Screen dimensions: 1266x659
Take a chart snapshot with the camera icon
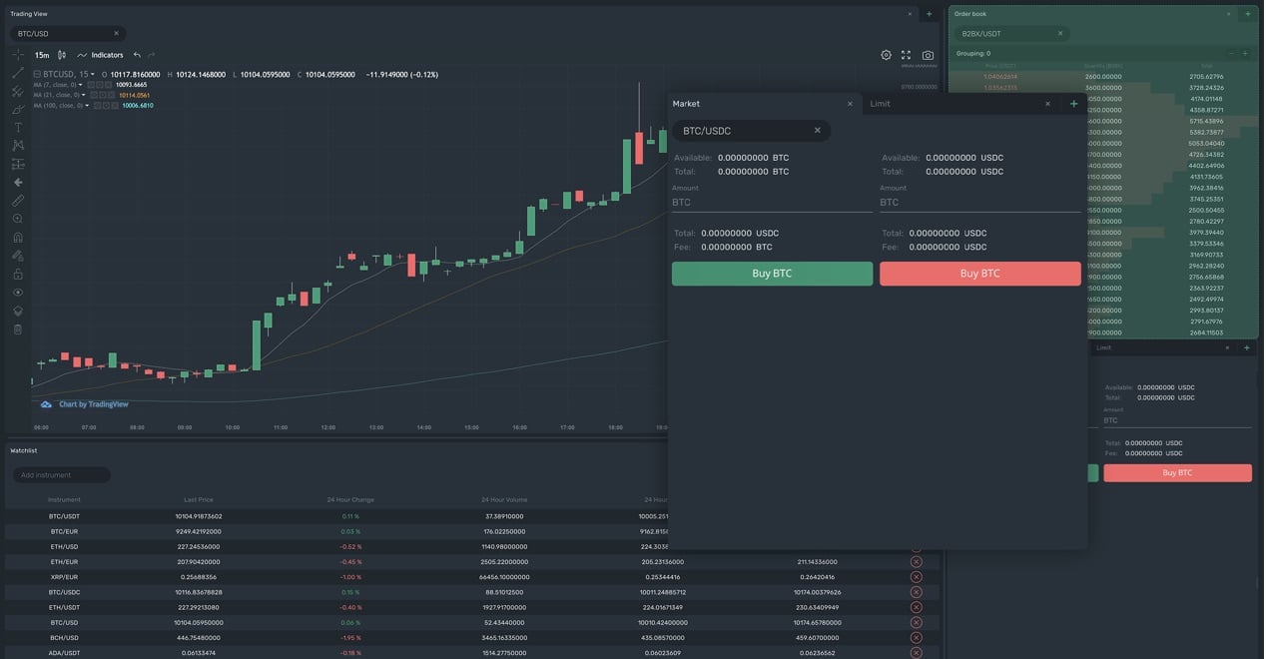pos(928,55)
